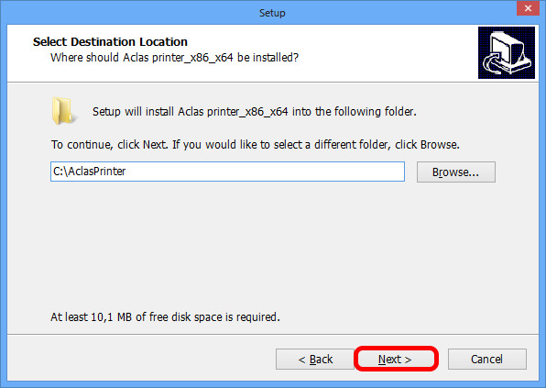Image resolution: width=546 pixels, height=388 pixels.
Task: Click the 'Setup will install Aclas printer' message
Action: (255, 112)
